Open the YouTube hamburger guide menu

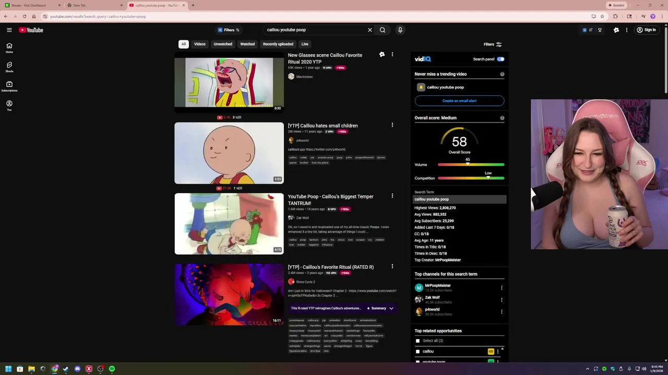[9, 30]
